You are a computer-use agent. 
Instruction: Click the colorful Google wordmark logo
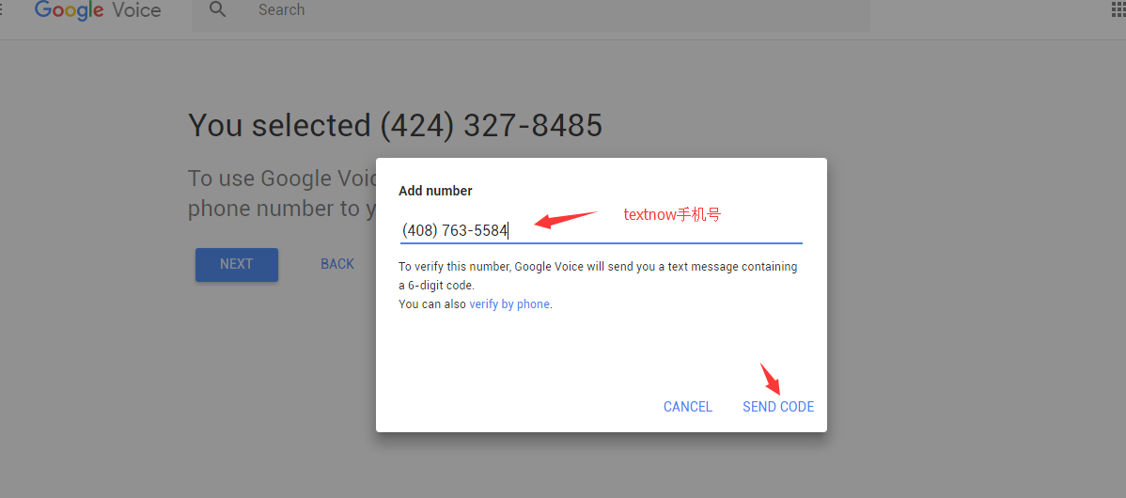coord(69,10)
